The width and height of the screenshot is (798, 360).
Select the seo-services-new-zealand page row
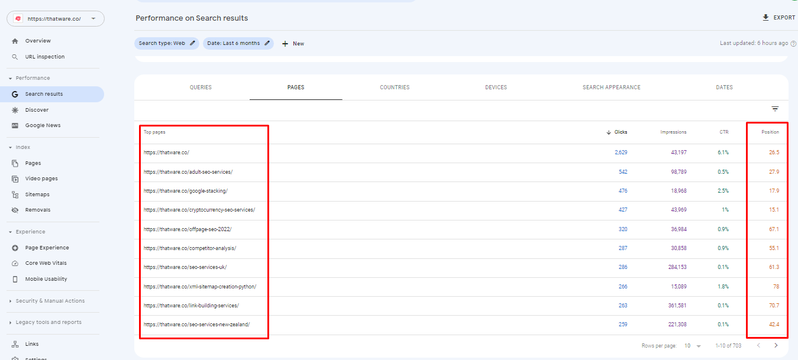click(461, 325)
